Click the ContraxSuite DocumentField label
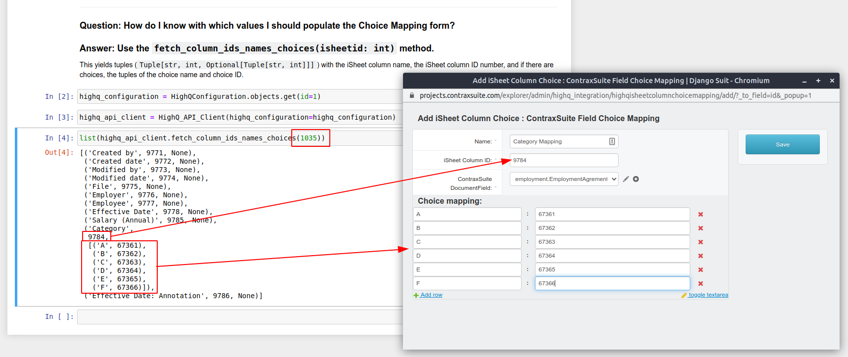This screenshot has height=357, width=848. (471, 183)
